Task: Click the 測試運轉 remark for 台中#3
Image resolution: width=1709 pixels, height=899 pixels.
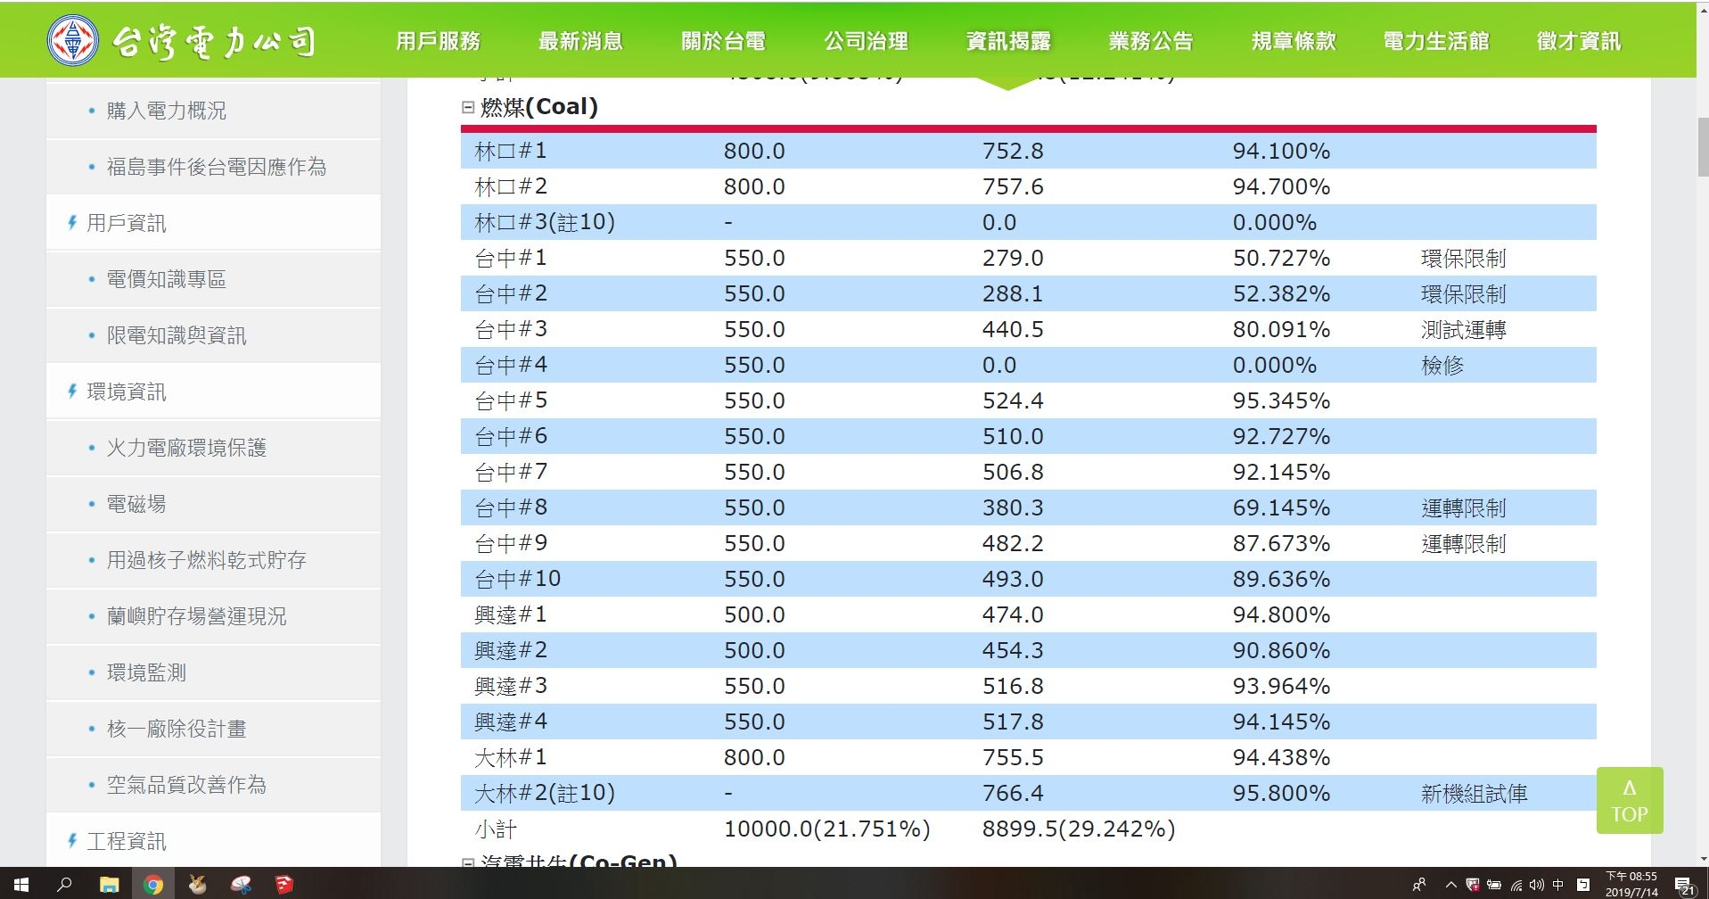Action: [x=1463, y=329]
